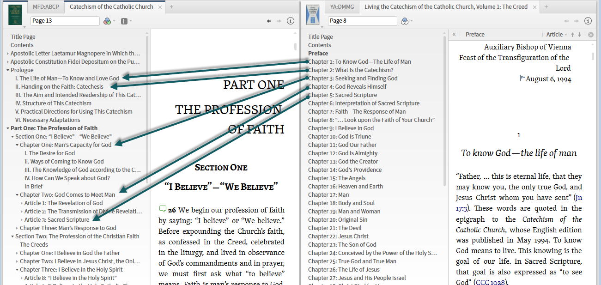This screenshot has width=601, height=285.
Task: Select I. The Desire for God
Action: [x=50, y=153]
